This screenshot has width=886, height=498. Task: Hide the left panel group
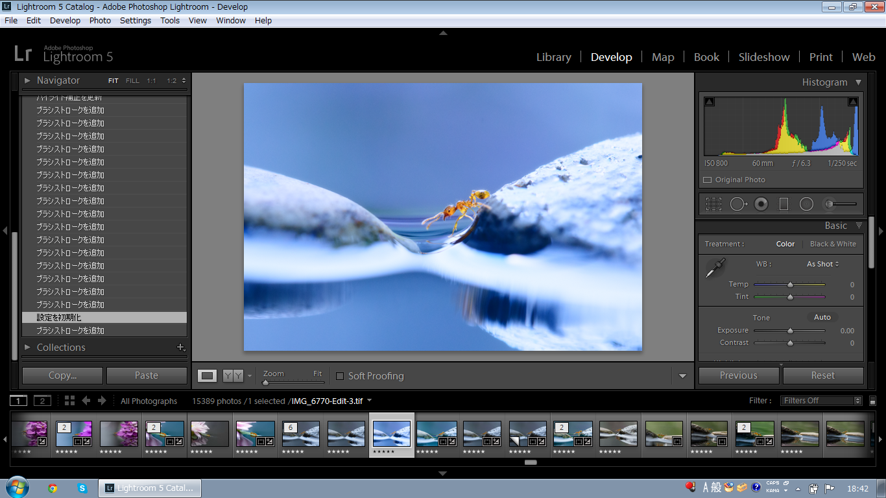5,231
